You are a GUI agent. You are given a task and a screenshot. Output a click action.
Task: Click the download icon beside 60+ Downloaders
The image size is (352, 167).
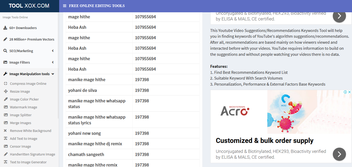[5, 28]
